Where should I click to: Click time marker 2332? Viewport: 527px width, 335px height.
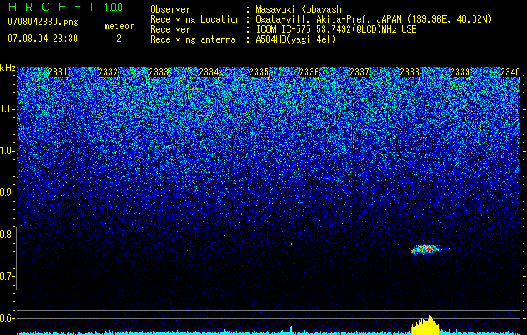click(108, 72)
